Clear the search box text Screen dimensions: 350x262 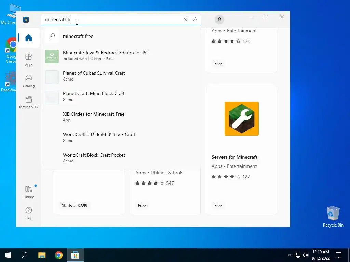tap(185, 19)
